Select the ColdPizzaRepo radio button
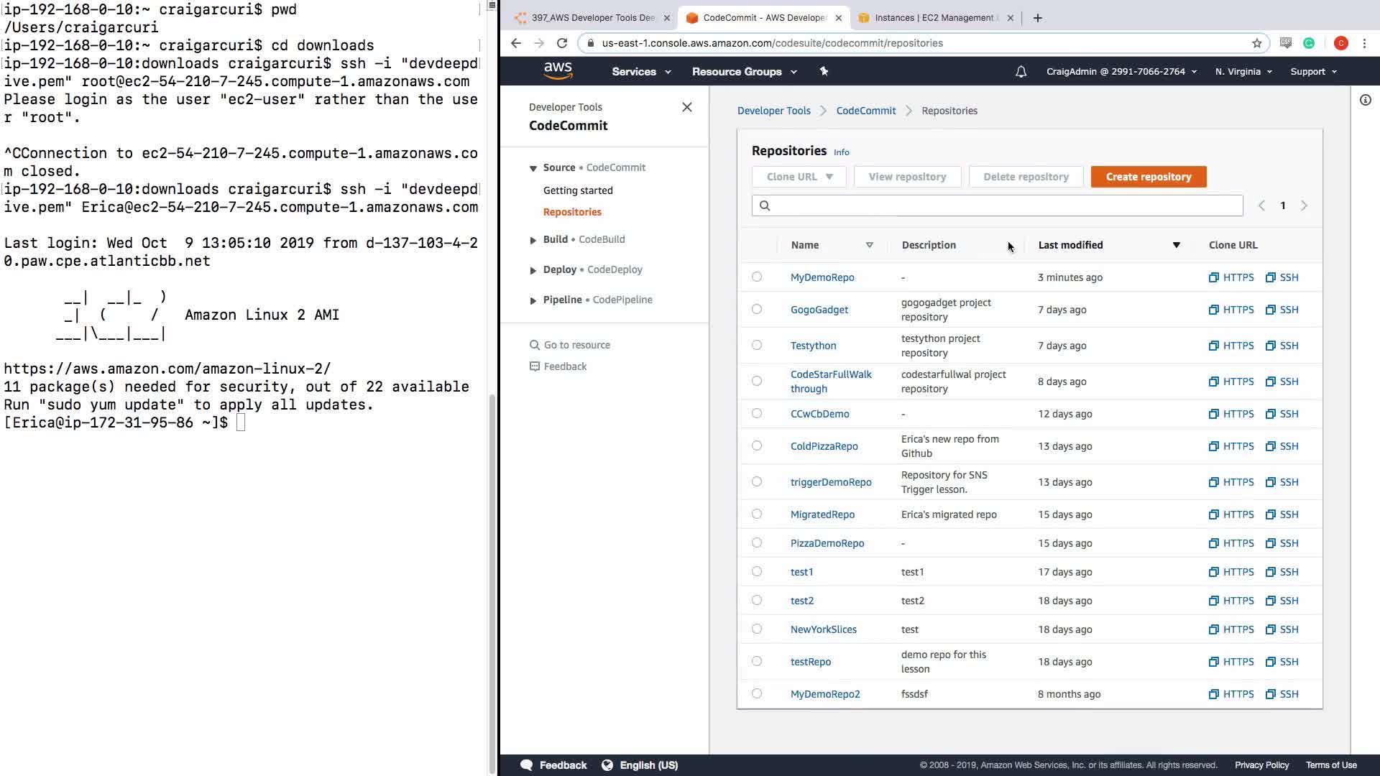This screenshot has width=1380, height=776. point(757,445)
